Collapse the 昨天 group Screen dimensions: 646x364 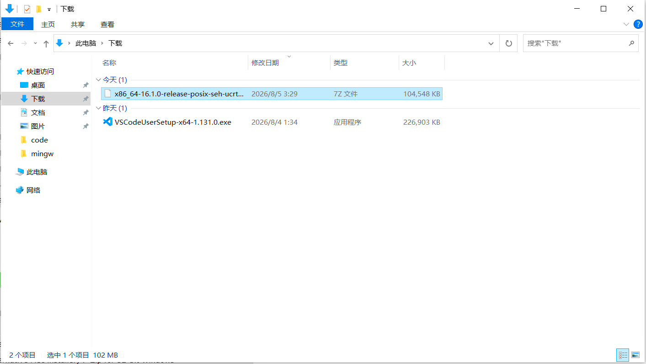98,108
